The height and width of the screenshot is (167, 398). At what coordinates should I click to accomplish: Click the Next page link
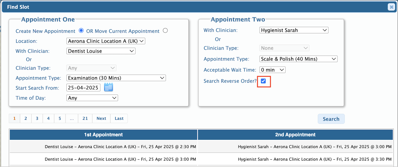(101, 118)
